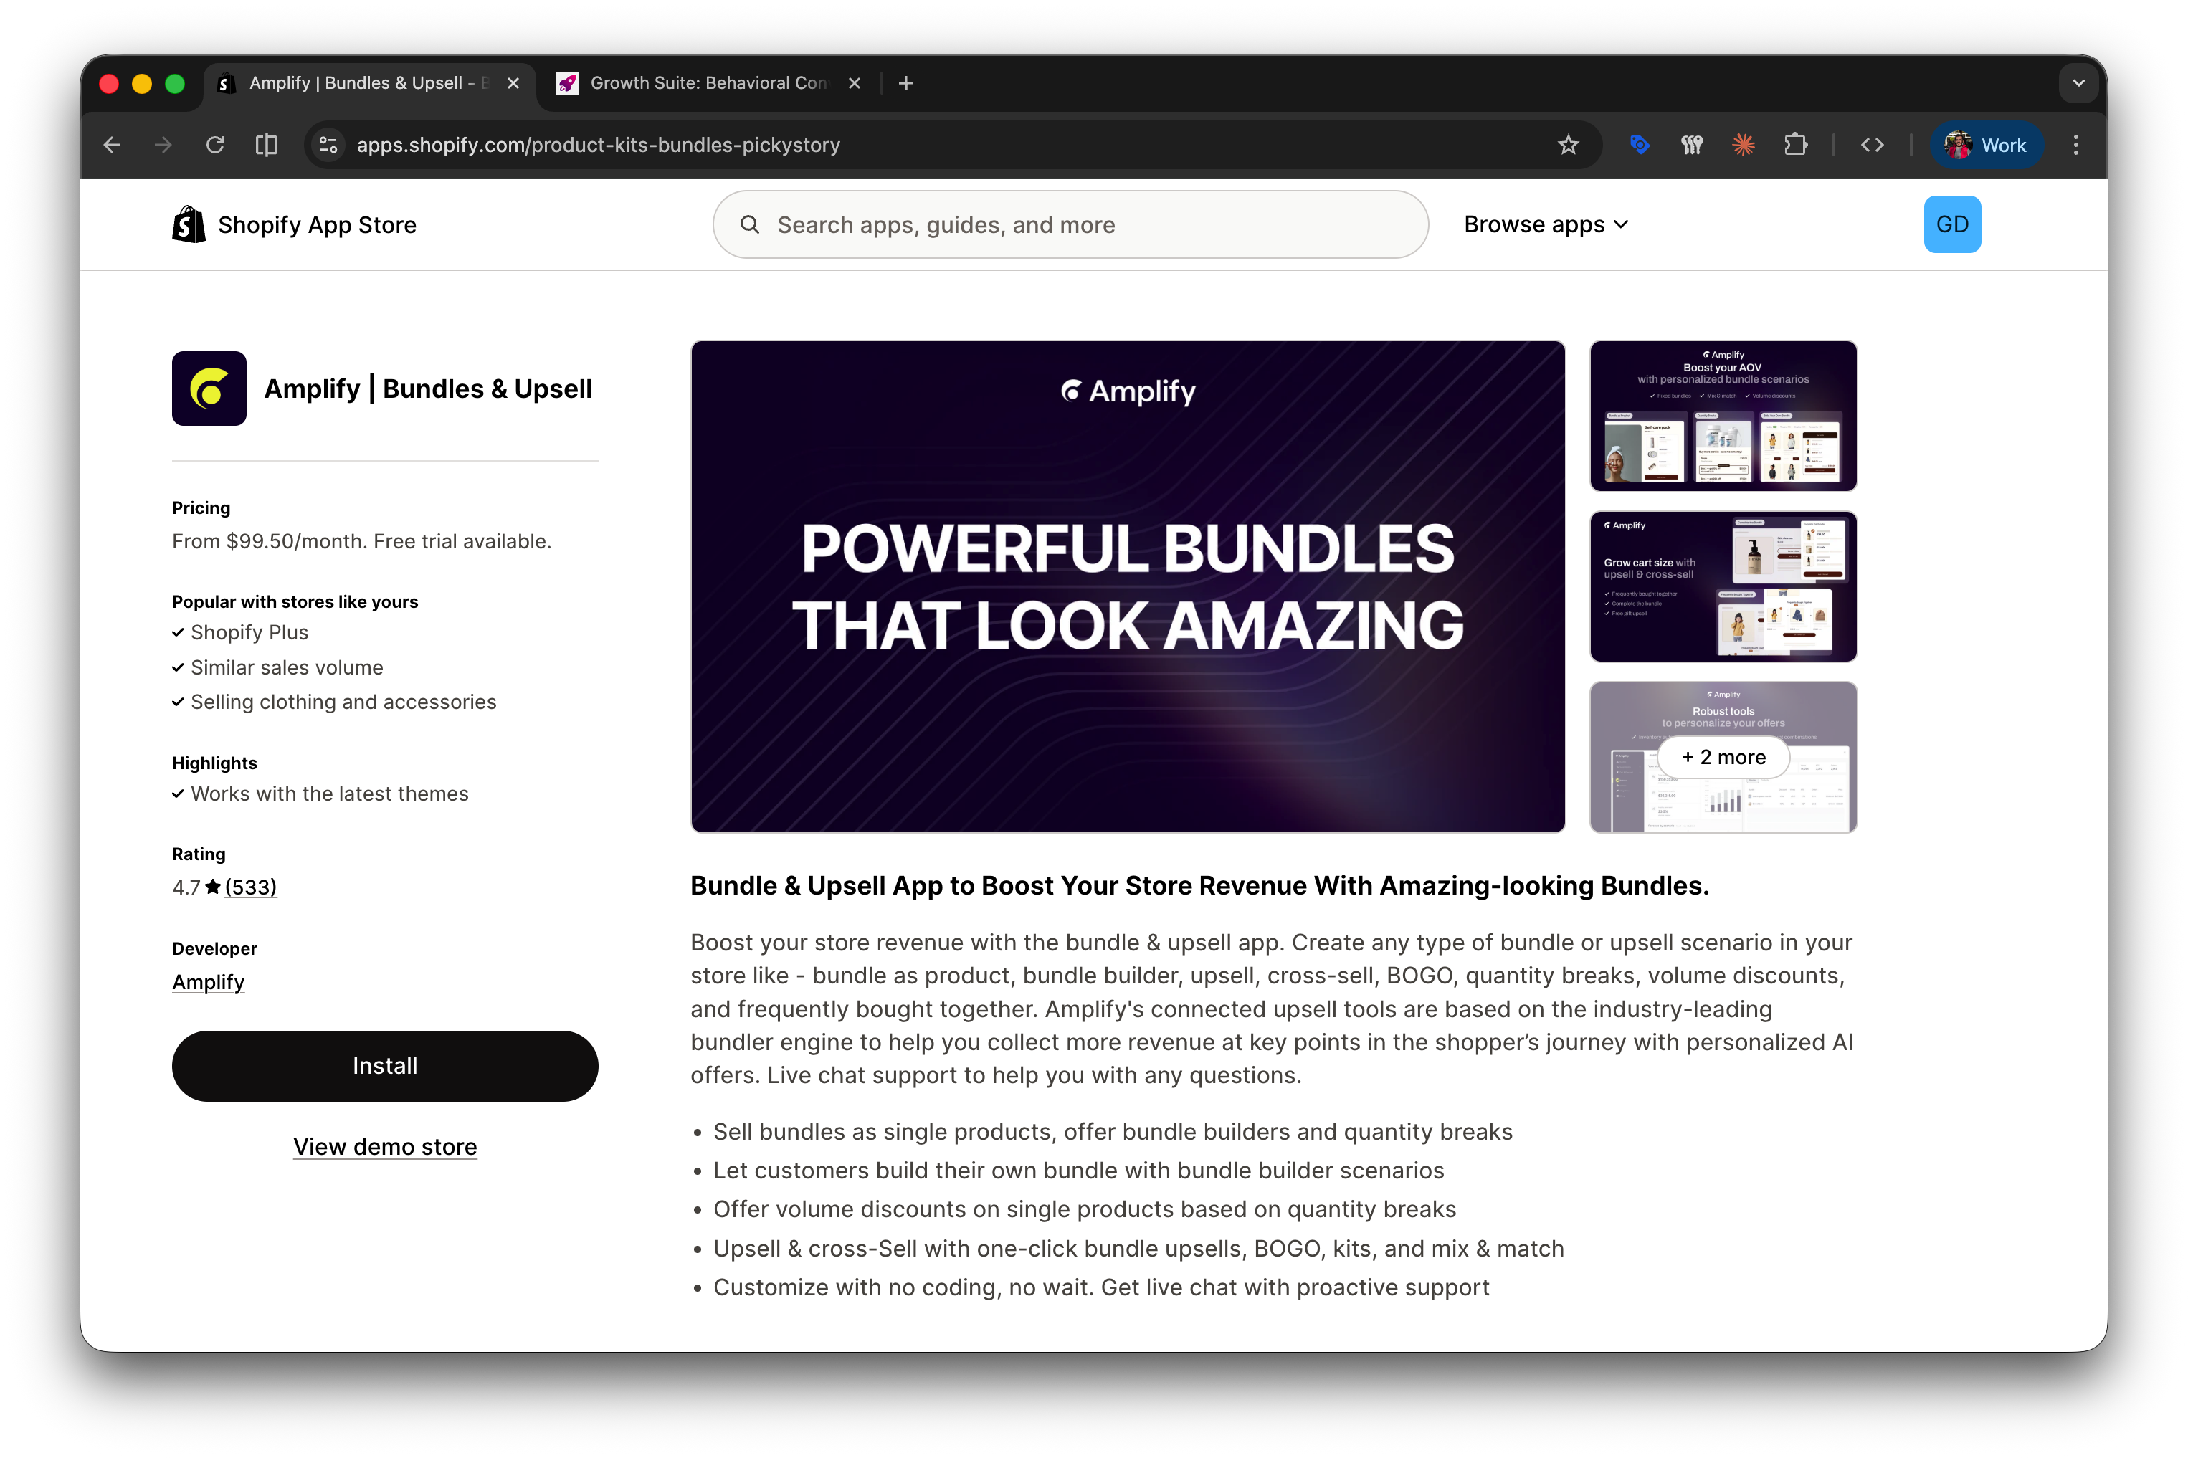Click the search magnifier icon

(x=751, y=224)
